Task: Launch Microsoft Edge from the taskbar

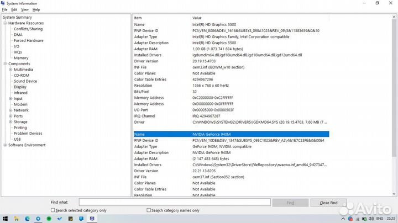Action: [x=27, y=219]
